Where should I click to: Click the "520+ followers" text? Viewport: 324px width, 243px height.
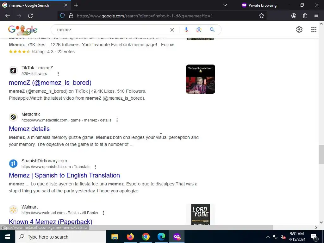point(34,74)
